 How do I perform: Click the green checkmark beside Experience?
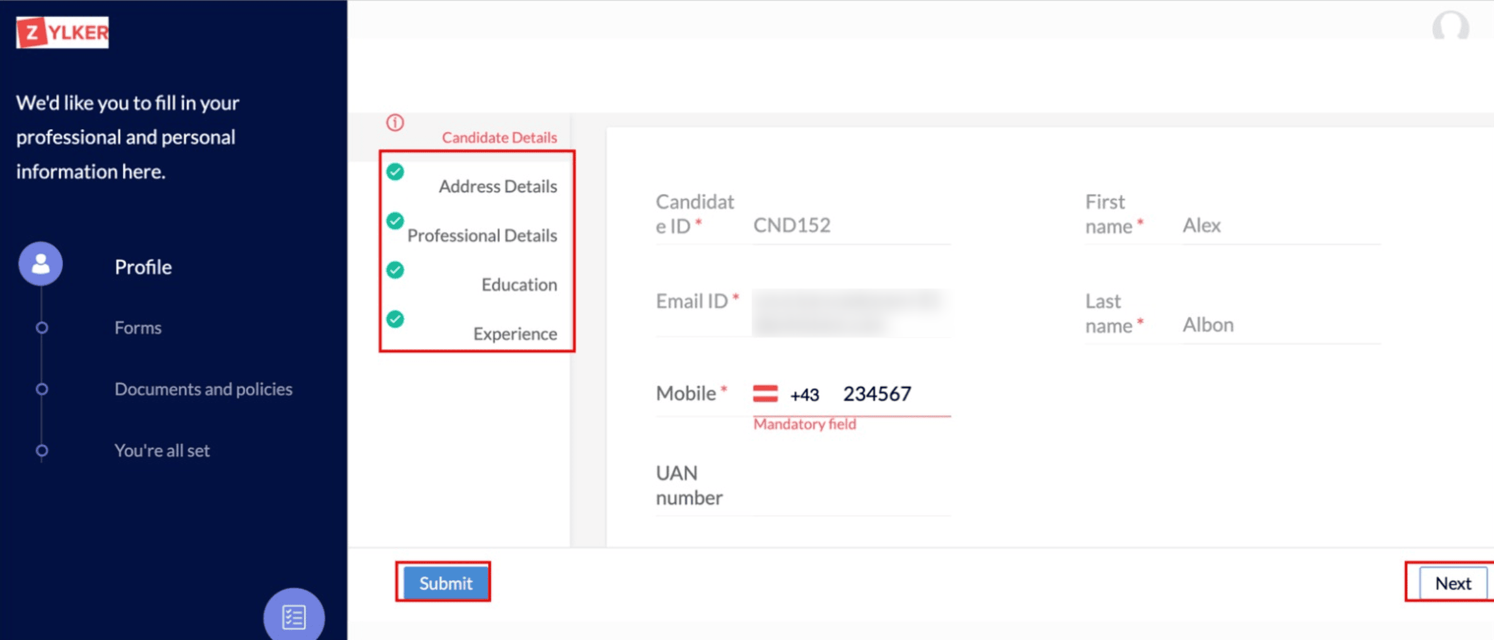[x=395, y=319]
